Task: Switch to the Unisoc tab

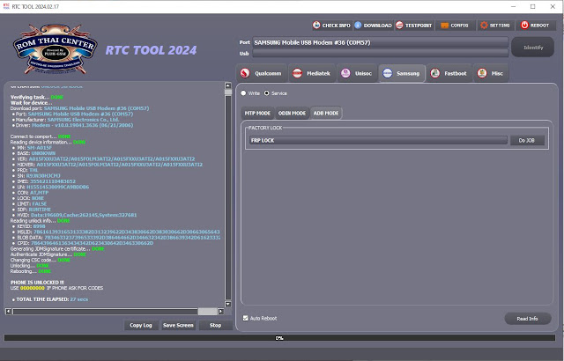Action: coord(357,73)
